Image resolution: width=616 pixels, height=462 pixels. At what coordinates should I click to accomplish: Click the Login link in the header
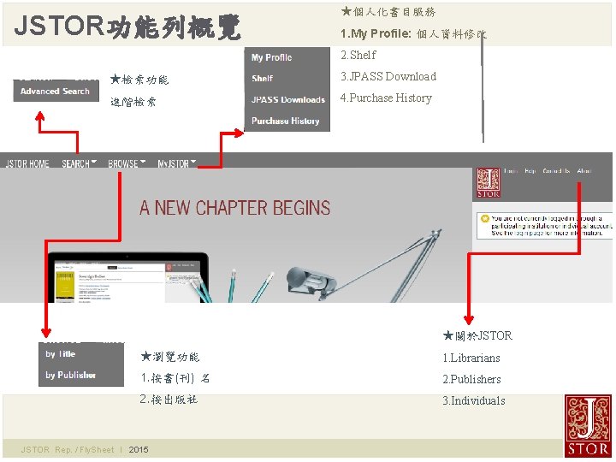coord(510,171)
